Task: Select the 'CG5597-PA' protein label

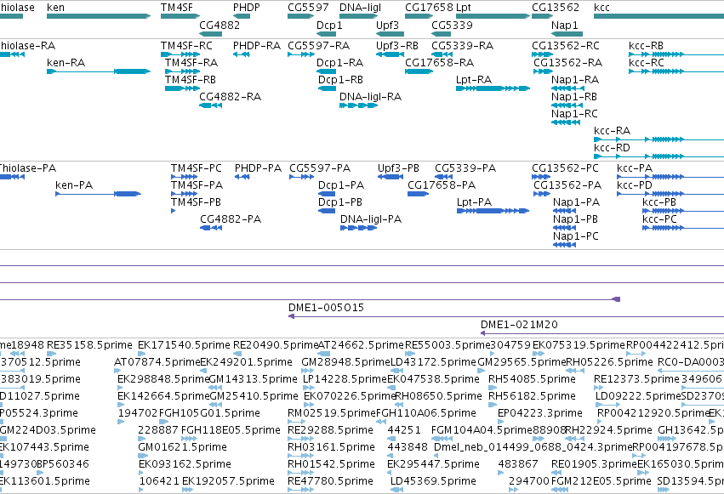Action: 320,168
